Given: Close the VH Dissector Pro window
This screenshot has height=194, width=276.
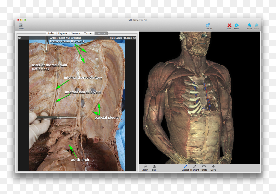Looking at the screenshot, I should 18,20.
